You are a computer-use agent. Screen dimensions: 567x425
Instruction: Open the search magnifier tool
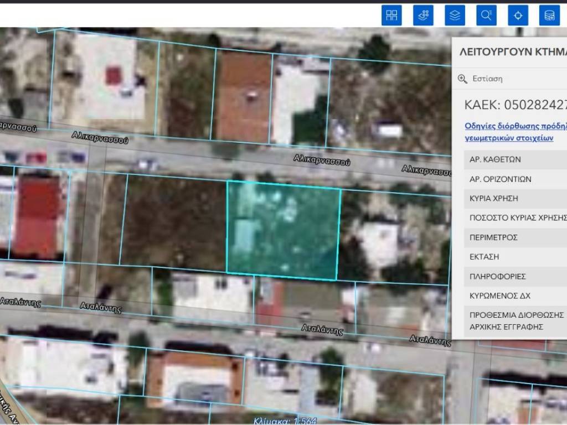pos(486,15)
